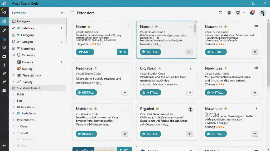Screen dimensions: 270x151
Task: Click the D button on Natvirass card
Action: 125,134
